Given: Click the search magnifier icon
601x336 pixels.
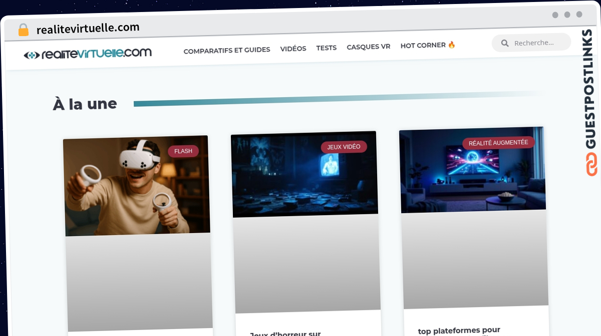Looking at the screenshot, I should [505, 43].
